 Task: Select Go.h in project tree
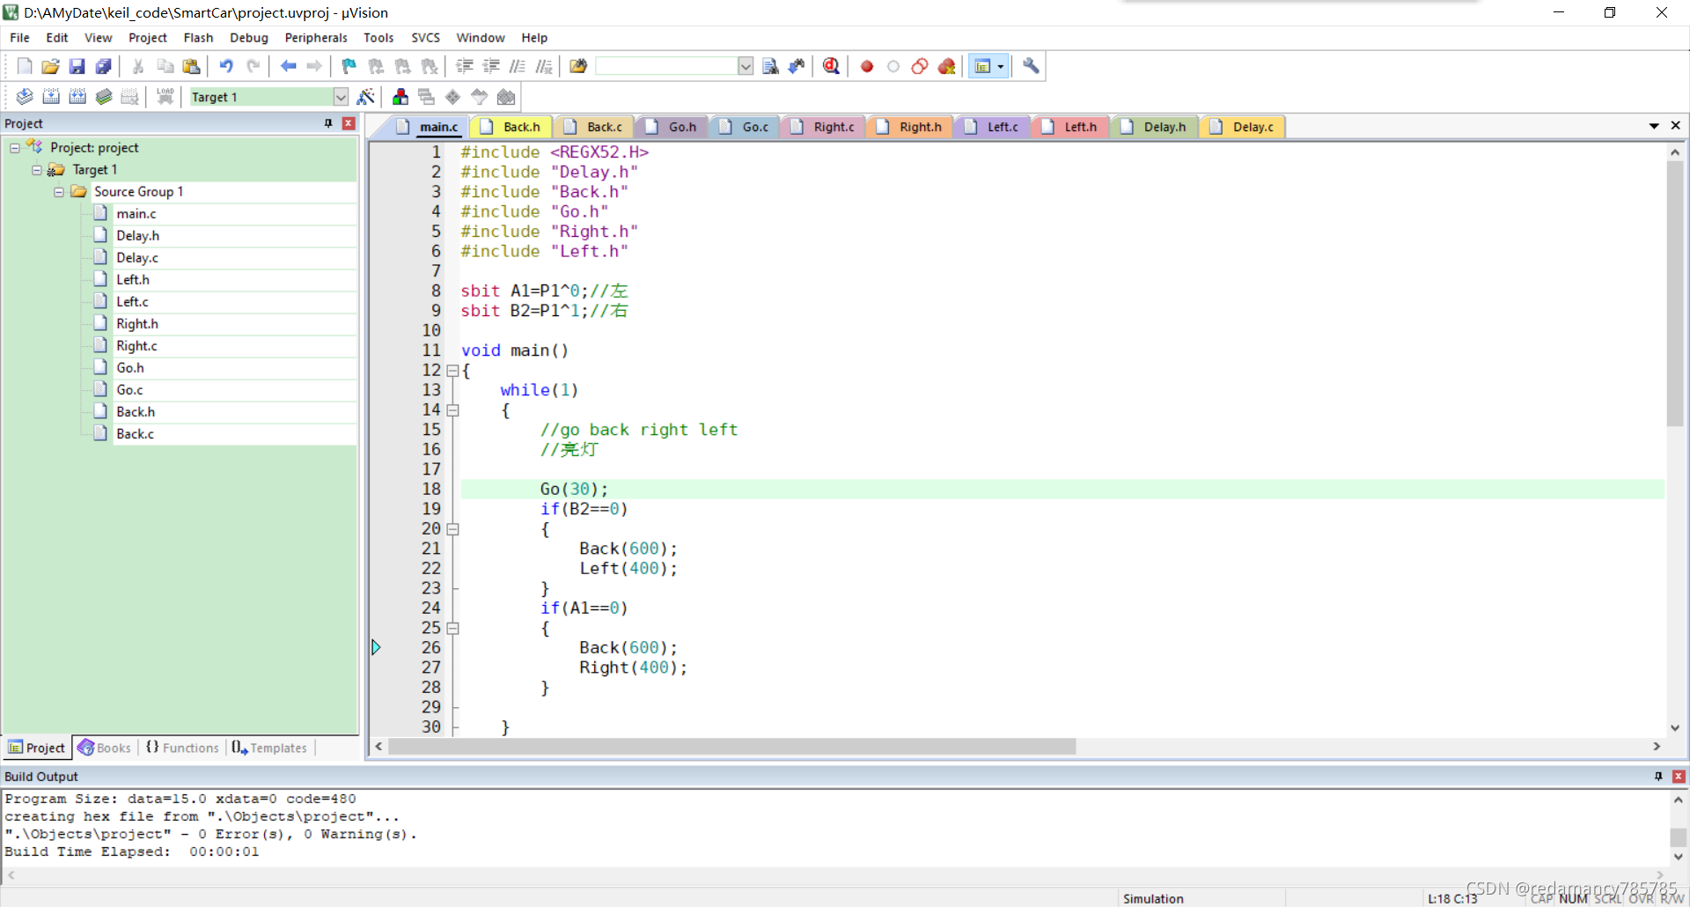(x=130, y=368)
